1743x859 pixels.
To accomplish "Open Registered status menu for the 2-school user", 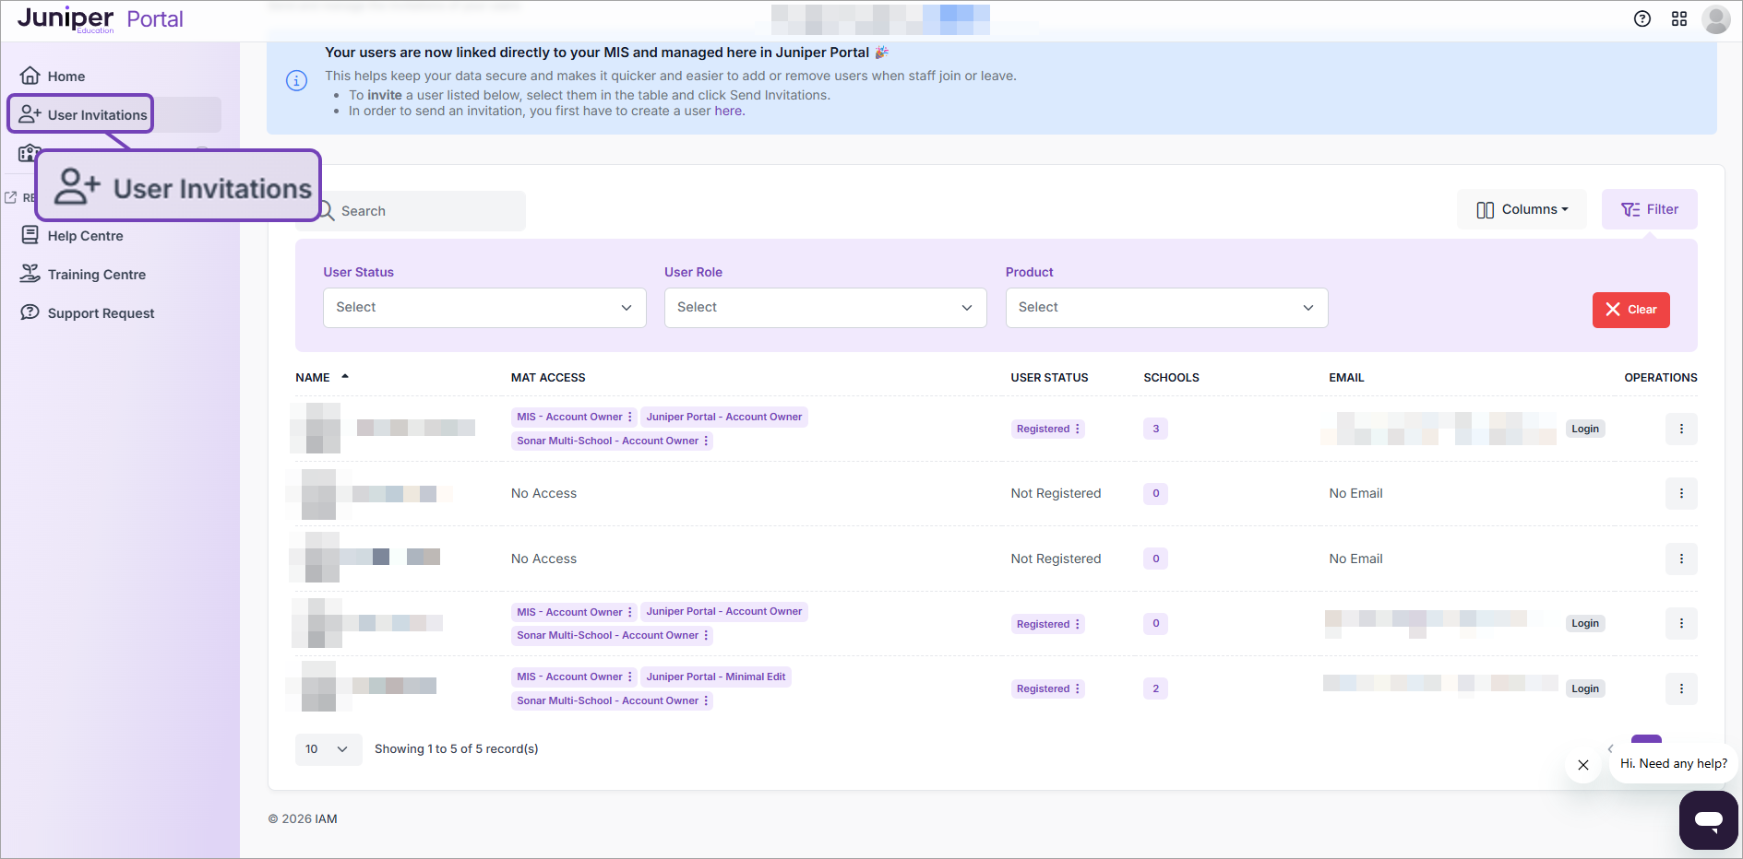I will [1077, 688].
